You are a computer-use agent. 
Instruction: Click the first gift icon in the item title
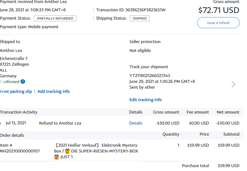click(x=67, y=151)
